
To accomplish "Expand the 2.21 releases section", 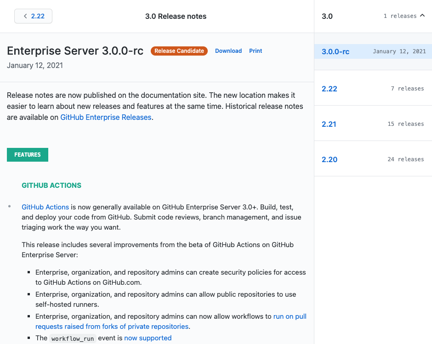I will click(x=373, y=124).
